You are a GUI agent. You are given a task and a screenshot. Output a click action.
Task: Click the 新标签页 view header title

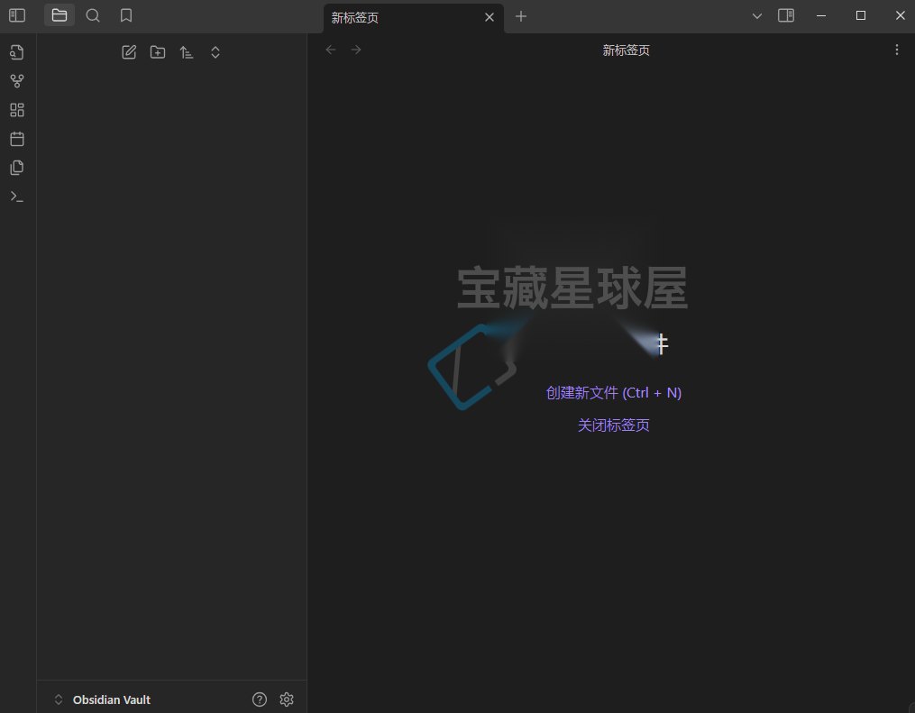click(627, 50)
